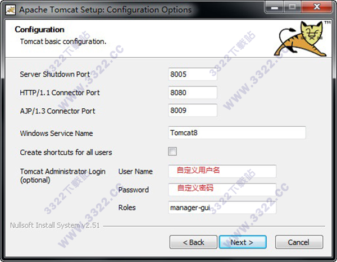Click the disabled maximize button
The image size is (337, 262).
click(x=292, y=7)
